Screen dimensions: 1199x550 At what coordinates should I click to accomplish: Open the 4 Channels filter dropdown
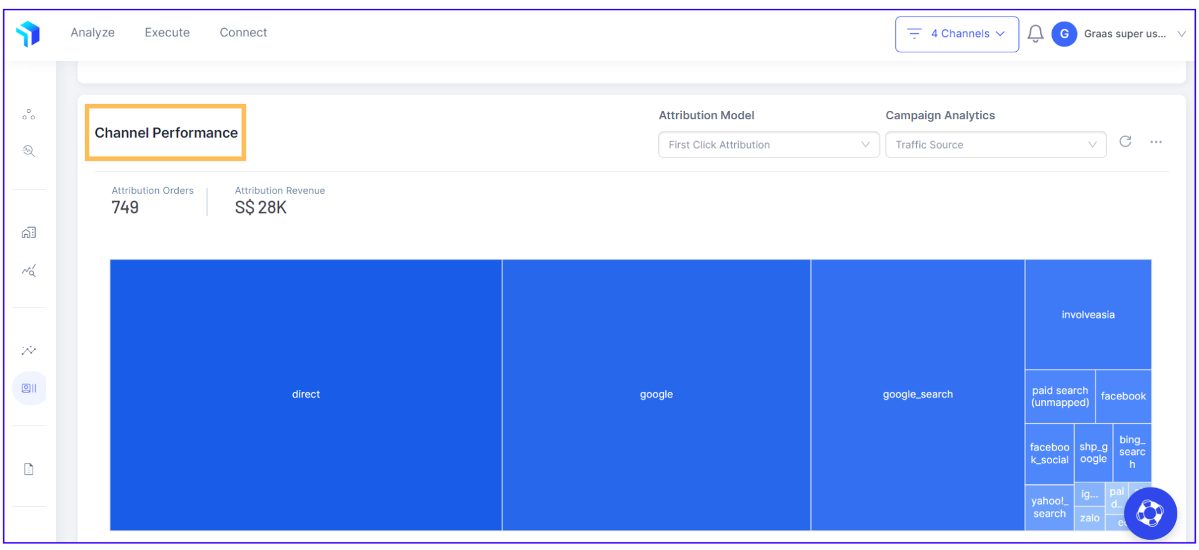pyautogui.click(x=956, y=34)
